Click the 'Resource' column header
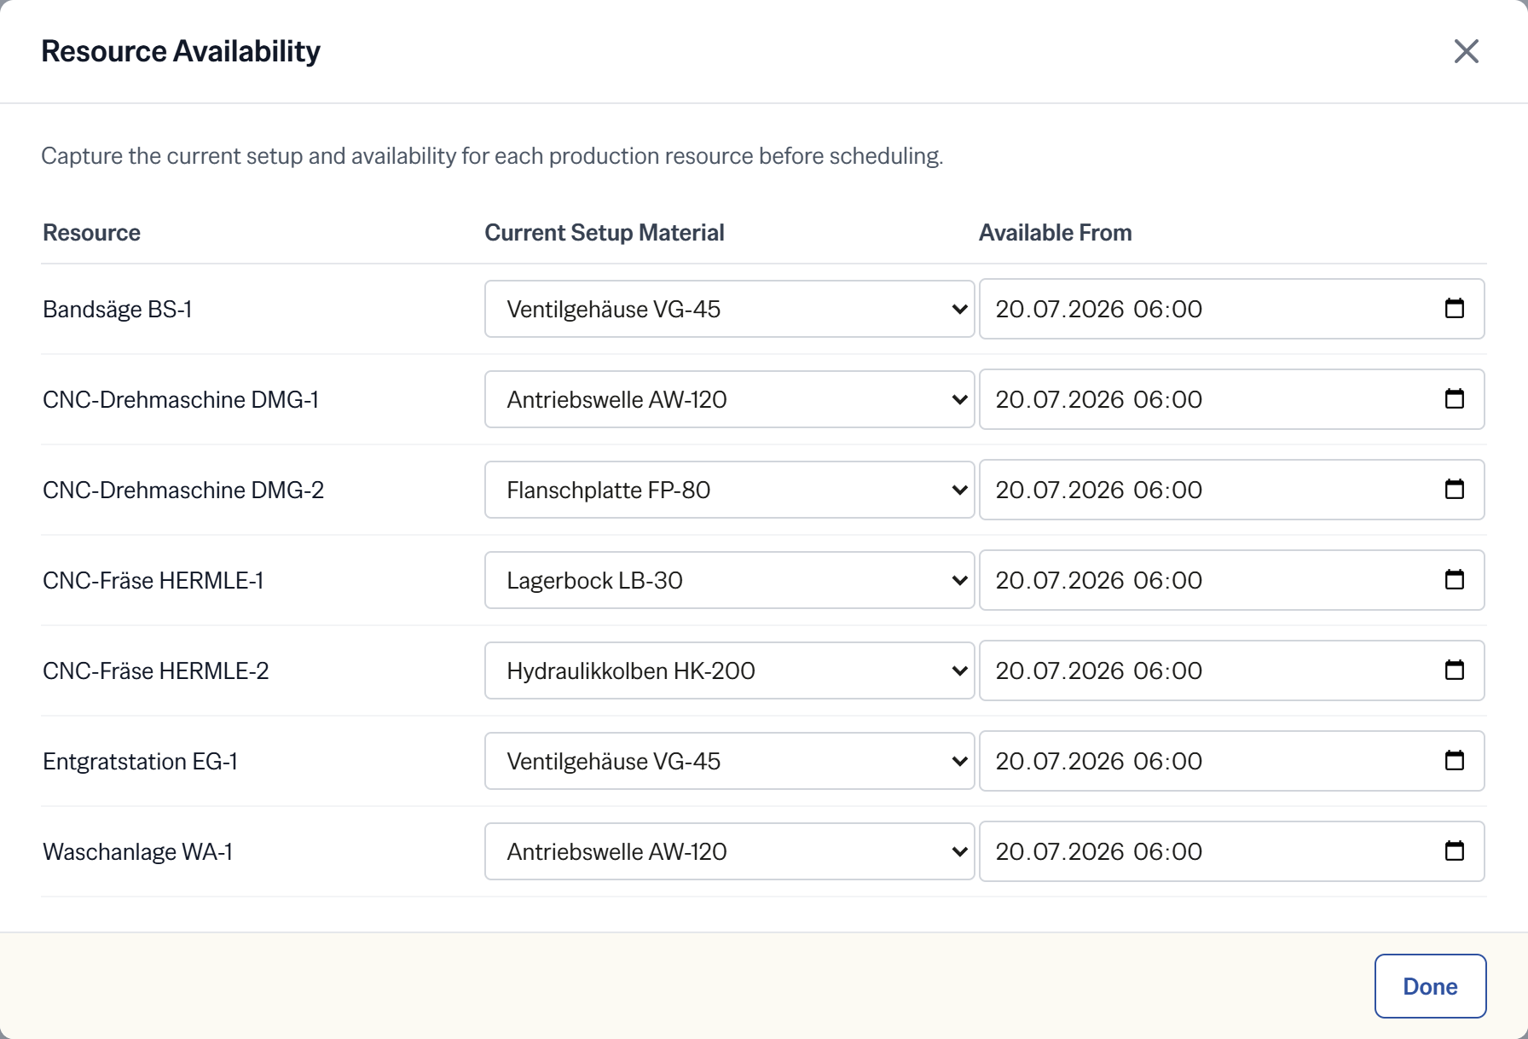The height and width of the screenshot is (1039, 1528). pos(91,233)
